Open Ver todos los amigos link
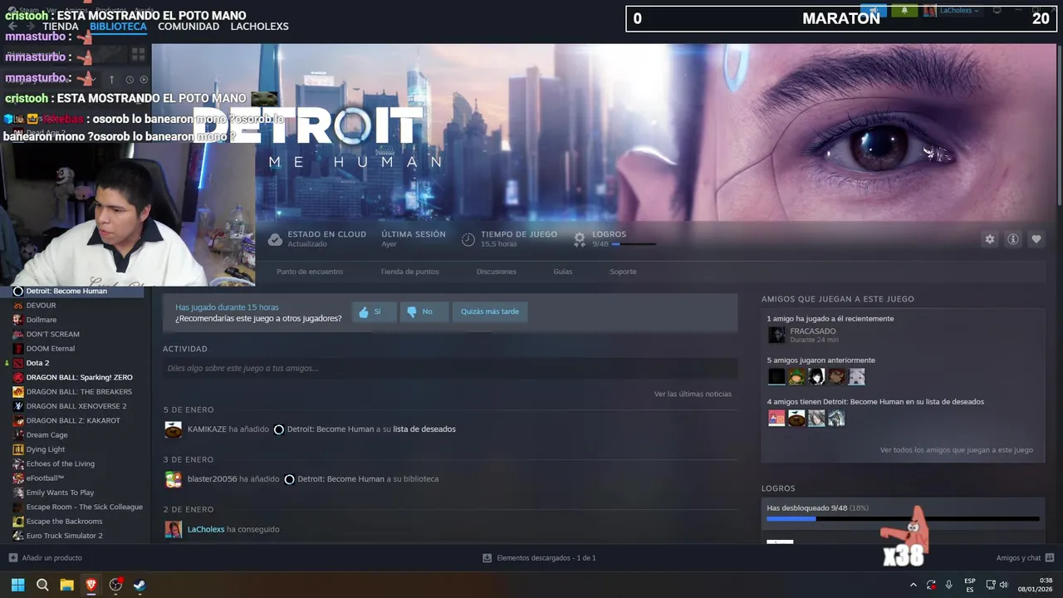This screenshot has width=1063, height=598. coord(957,450)
